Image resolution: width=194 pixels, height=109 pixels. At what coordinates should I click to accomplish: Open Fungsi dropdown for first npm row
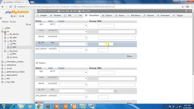pos(73,25)
